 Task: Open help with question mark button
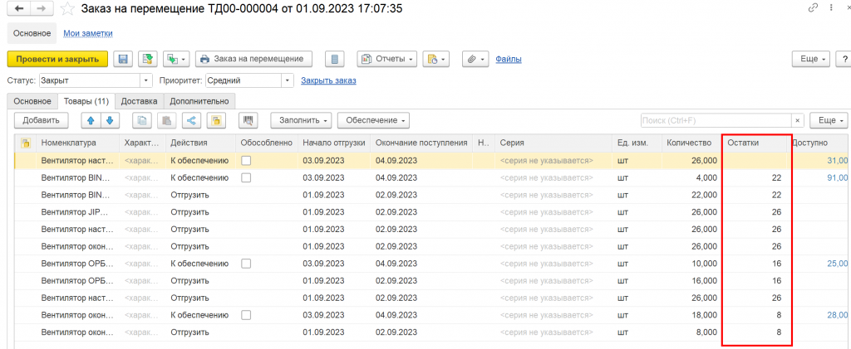click(844, 59)
